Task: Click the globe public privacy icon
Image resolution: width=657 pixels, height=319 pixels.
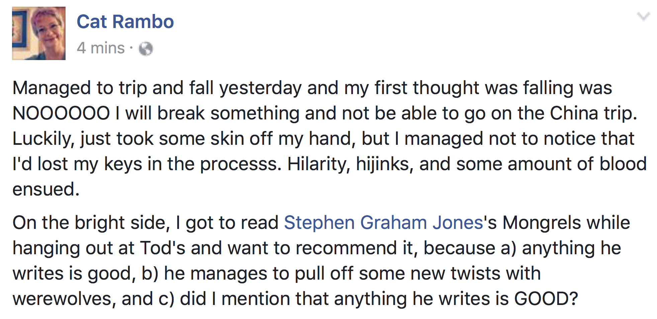Action: point(146,49)
